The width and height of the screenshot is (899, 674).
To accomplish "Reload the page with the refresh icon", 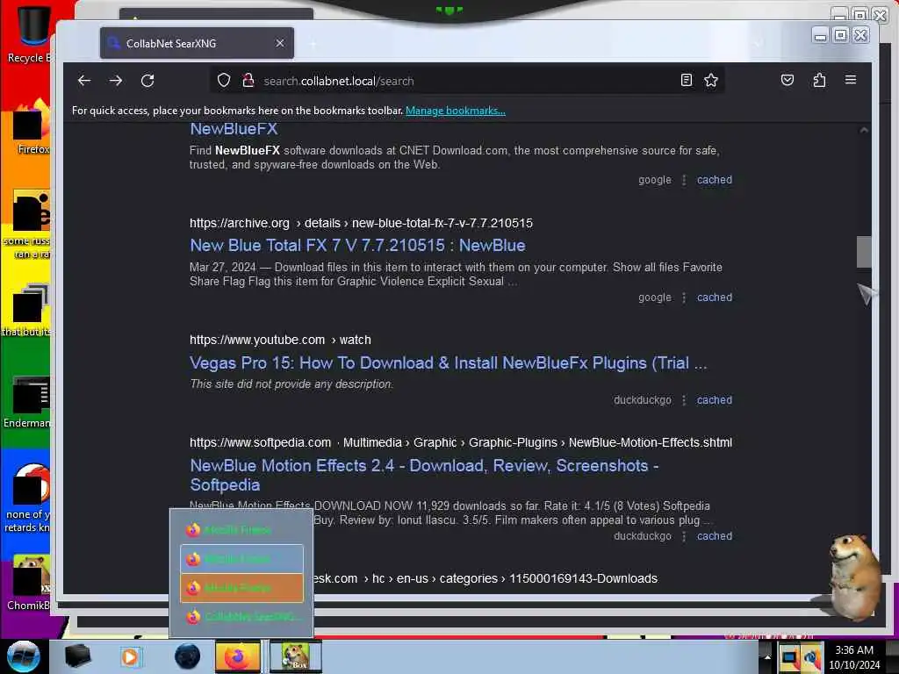I will click(147, 81).
